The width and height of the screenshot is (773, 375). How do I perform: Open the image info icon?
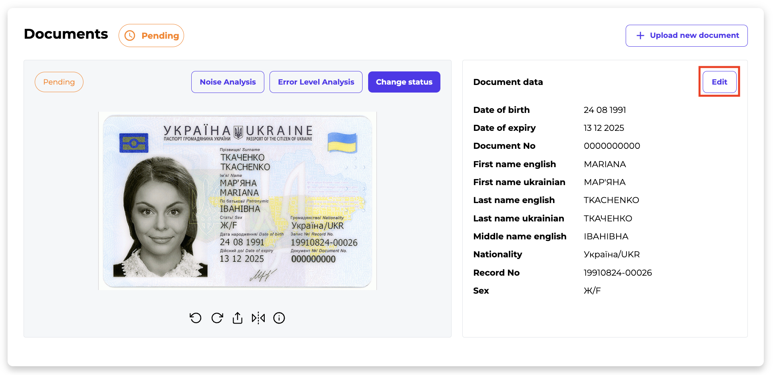pos(279,318)
